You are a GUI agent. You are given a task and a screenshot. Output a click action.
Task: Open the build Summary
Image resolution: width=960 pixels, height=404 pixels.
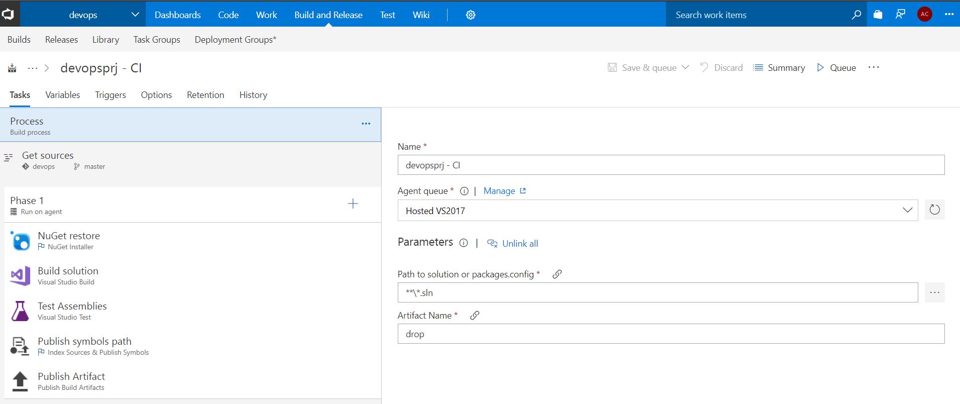pyautogui.click(x=779, y=68)
